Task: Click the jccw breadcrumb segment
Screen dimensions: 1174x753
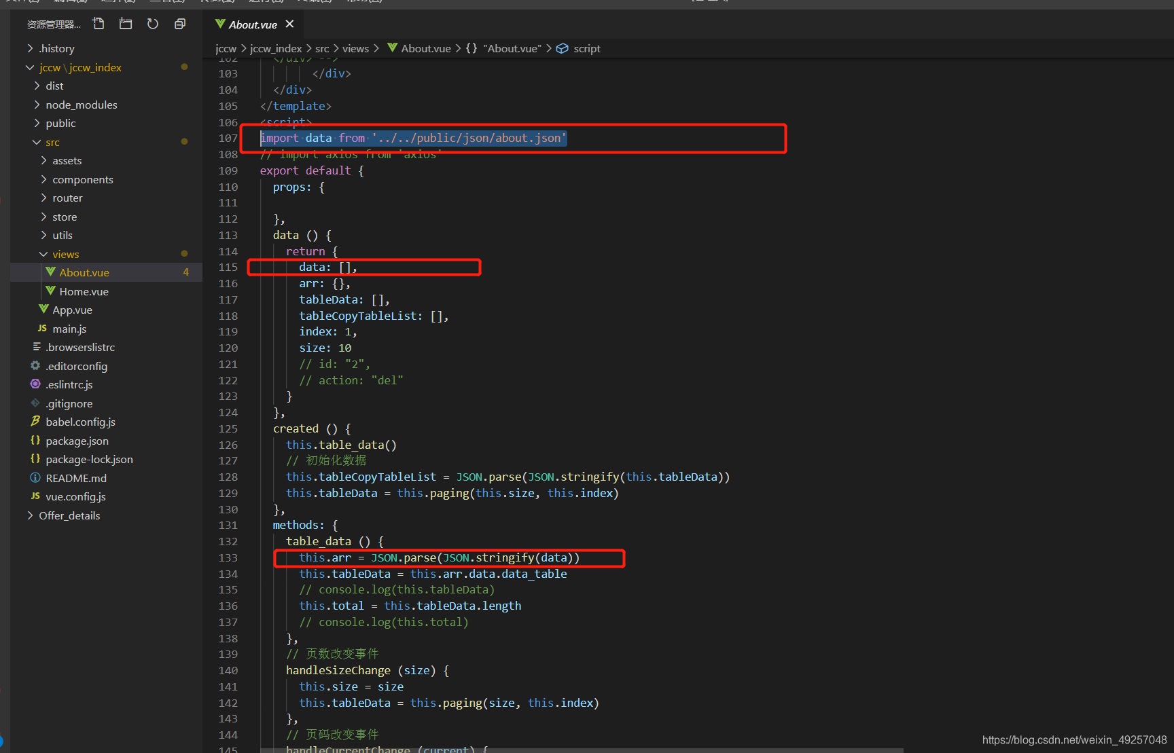Action: [226, 48]
